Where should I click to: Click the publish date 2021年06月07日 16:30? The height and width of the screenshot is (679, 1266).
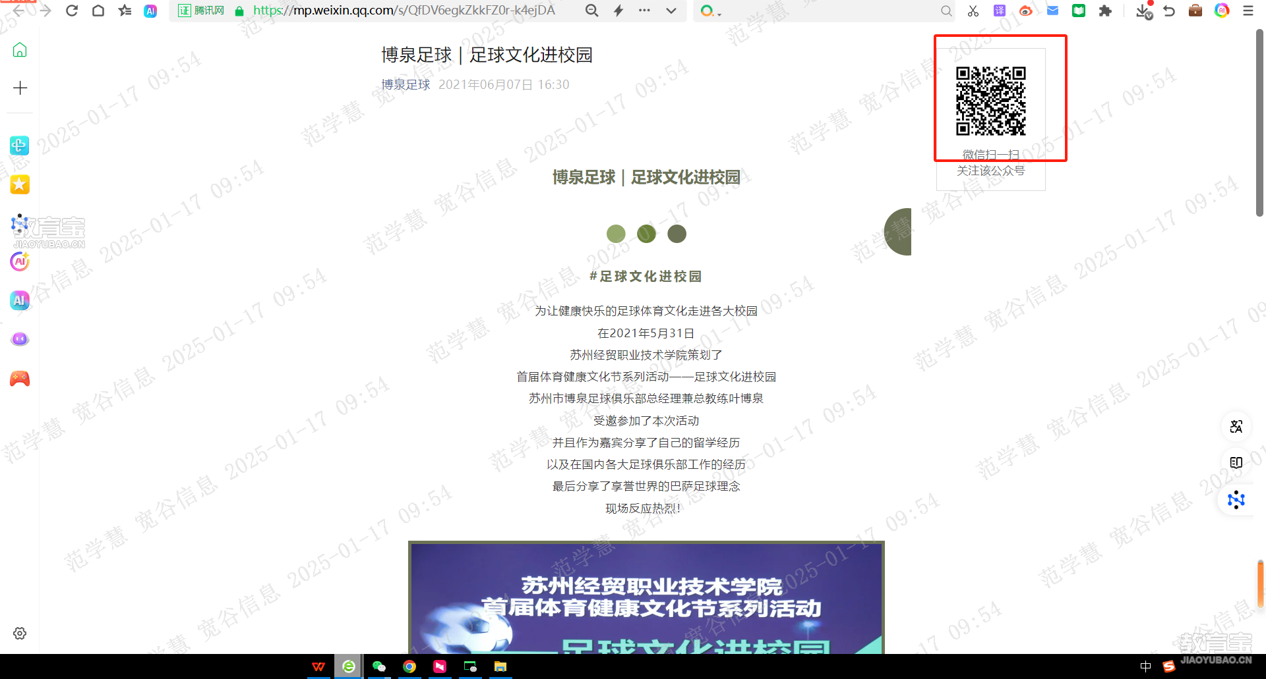tap(504, 84)
